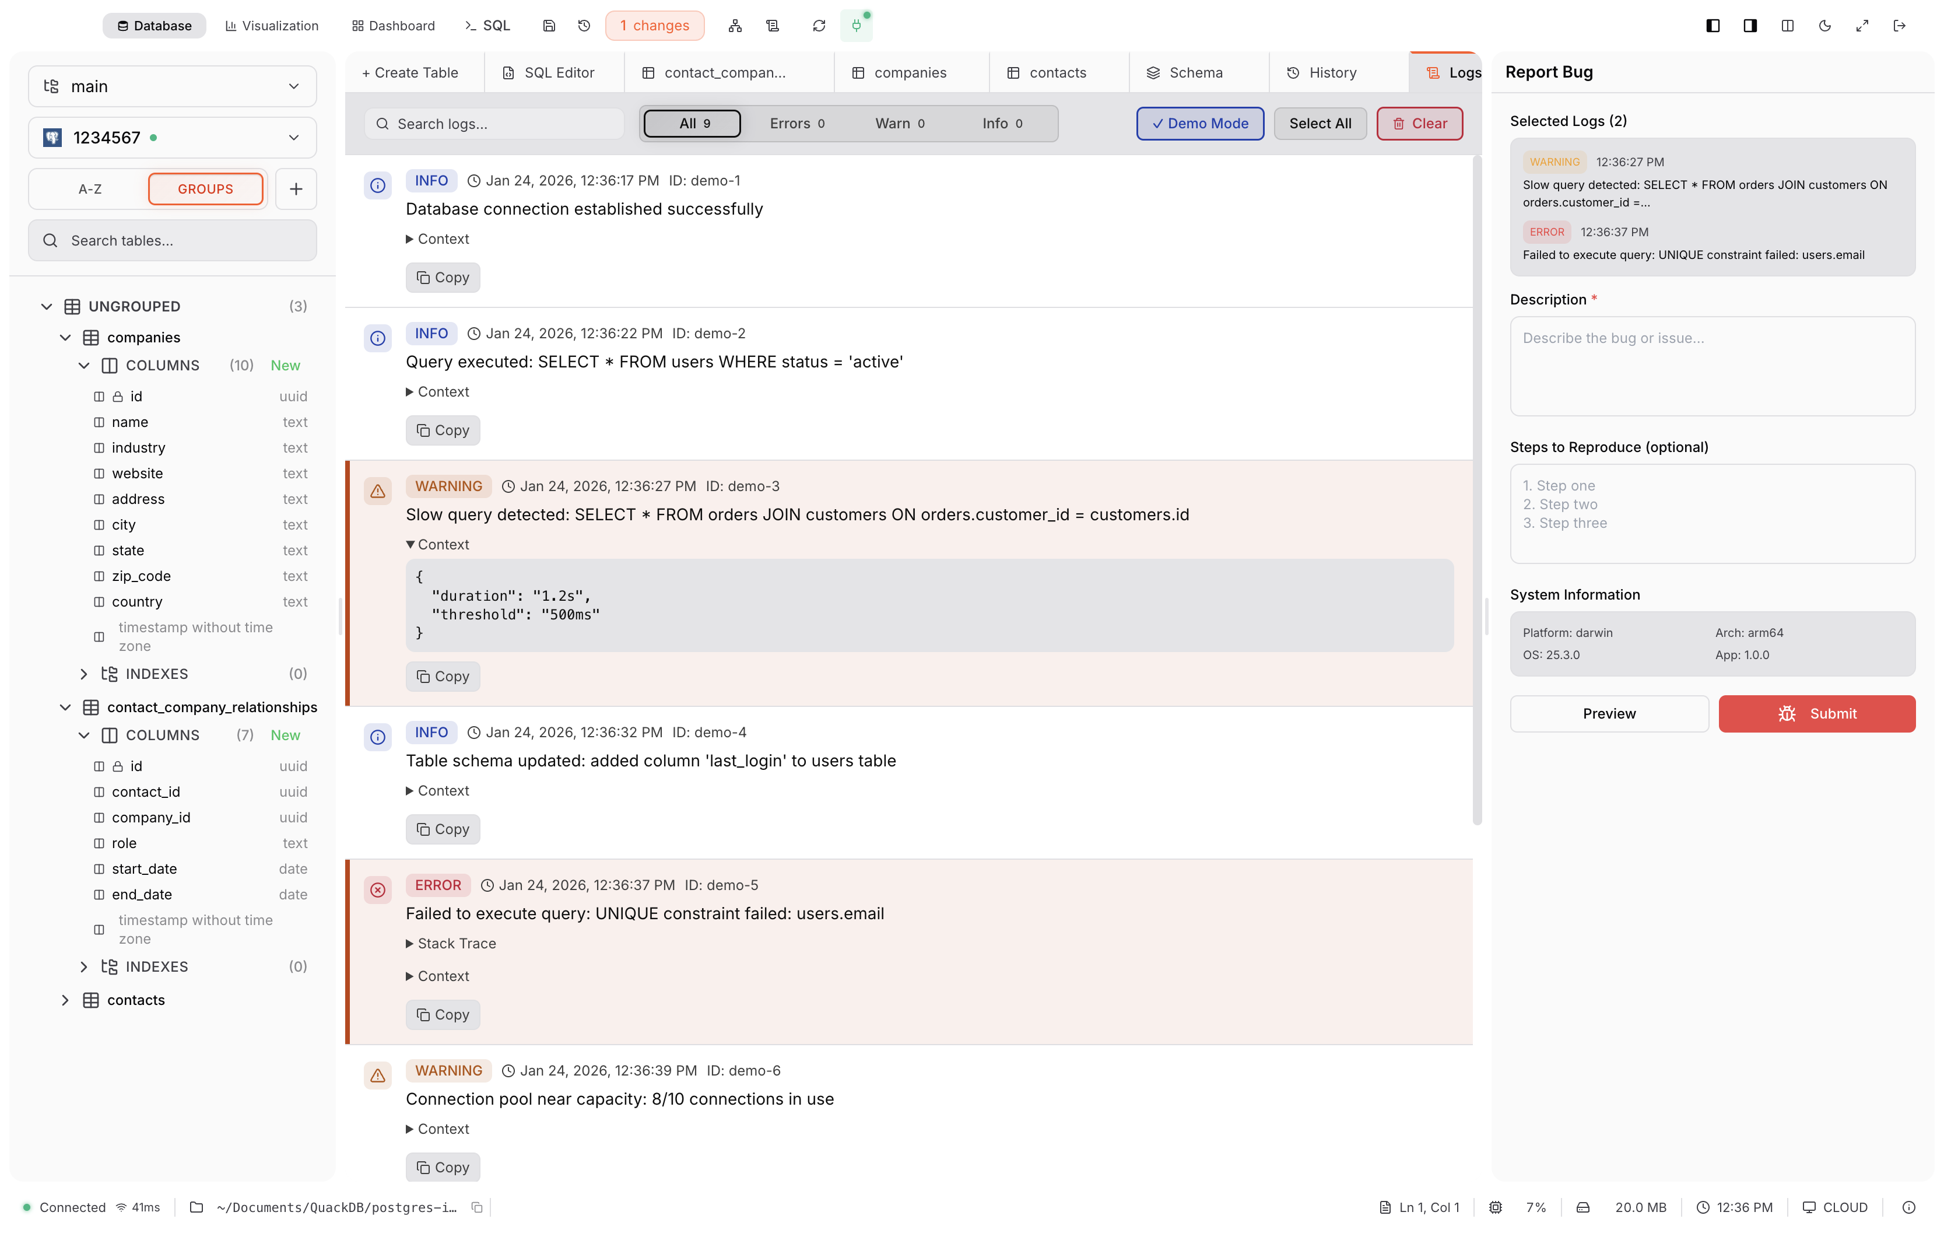This screenshot has width=1944, height=1233.
Task: Open the history clock icon in top toolbar
Action: 584,26
